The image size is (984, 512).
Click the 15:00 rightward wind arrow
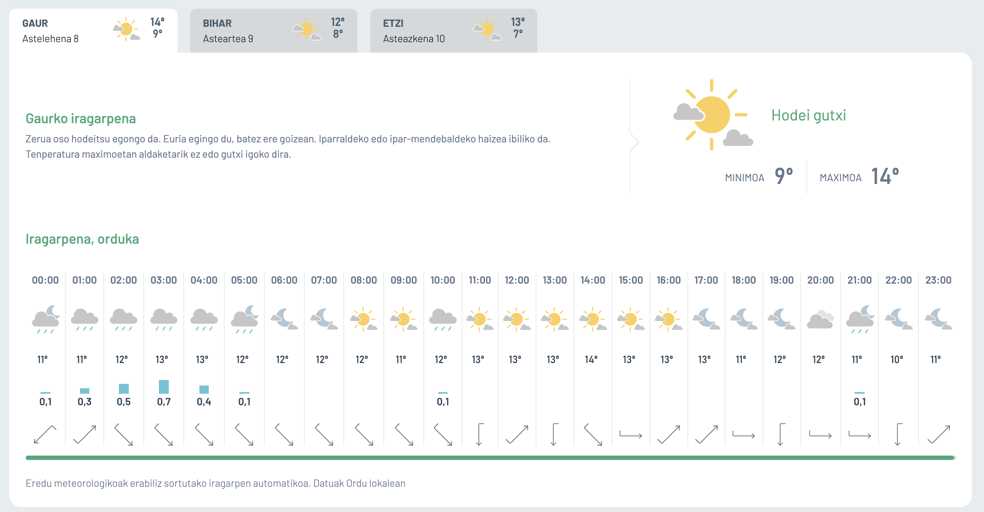point(631,434)
